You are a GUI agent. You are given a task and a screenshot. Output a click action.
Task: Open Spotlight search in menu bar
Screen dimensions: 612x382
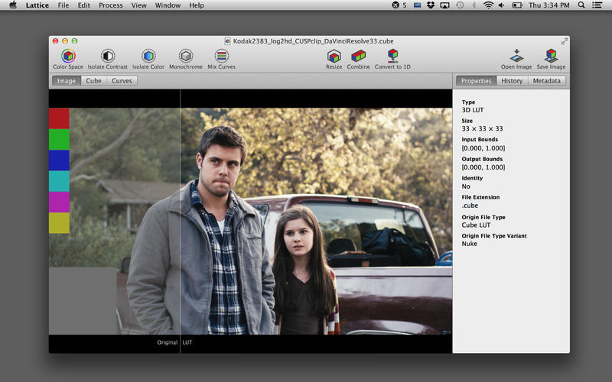581,5
